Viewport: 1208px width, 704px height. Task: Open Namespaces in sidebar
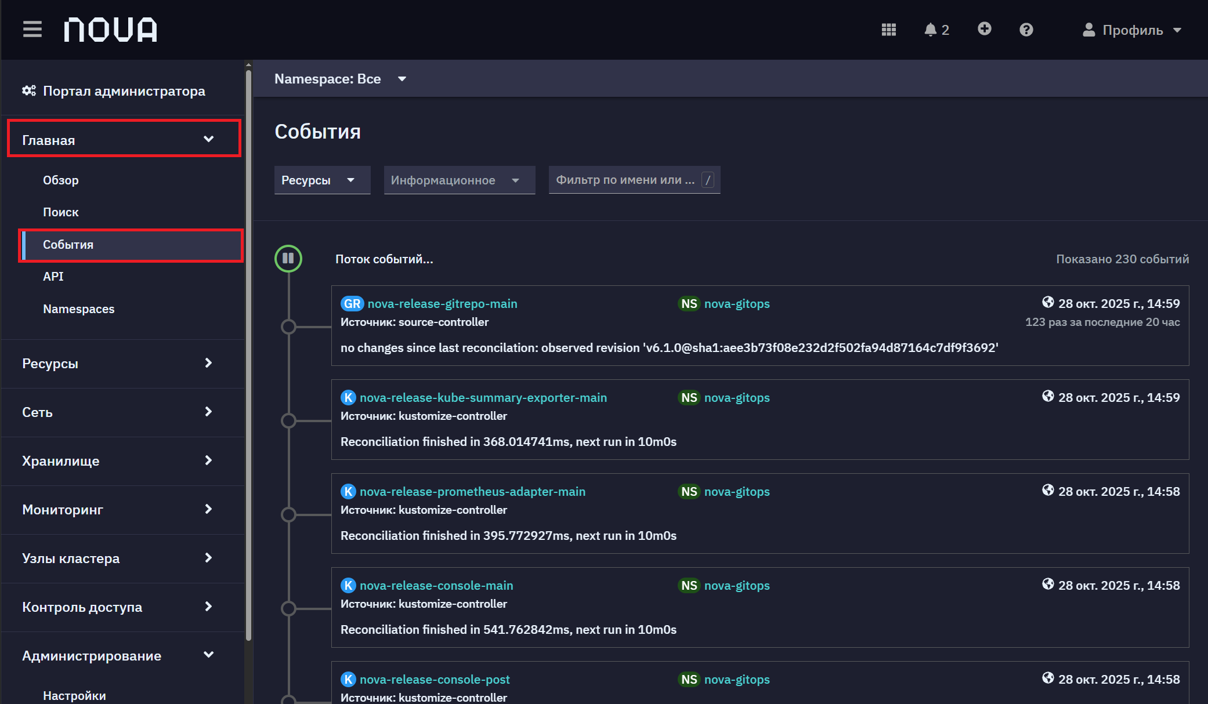pyautogui.click(x=79, y=309)
